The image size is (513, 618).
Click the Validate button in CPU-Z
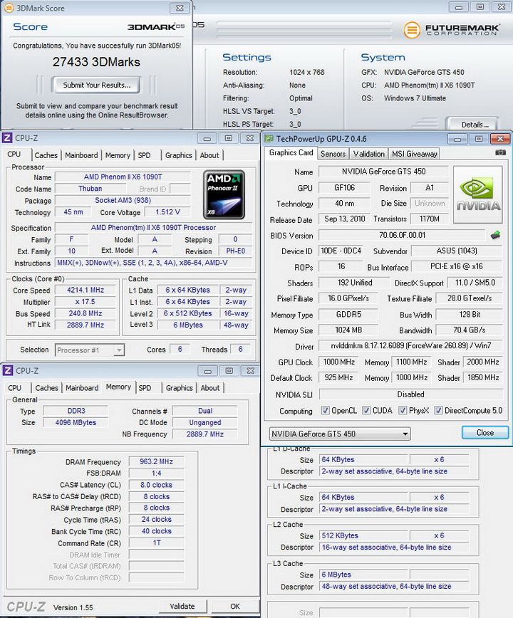click(x=182, y=607)
